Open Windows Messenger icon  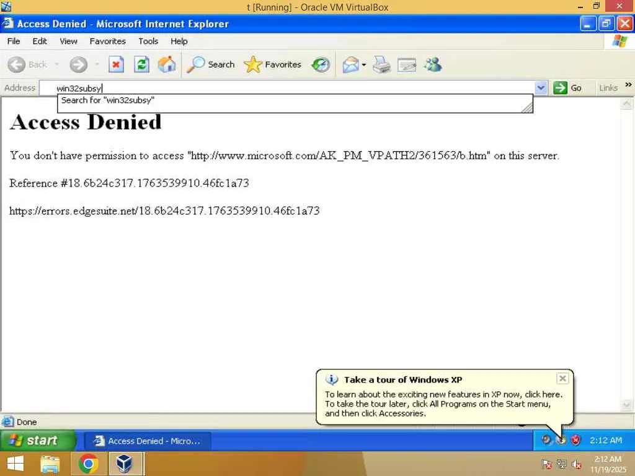pos(433,64)
